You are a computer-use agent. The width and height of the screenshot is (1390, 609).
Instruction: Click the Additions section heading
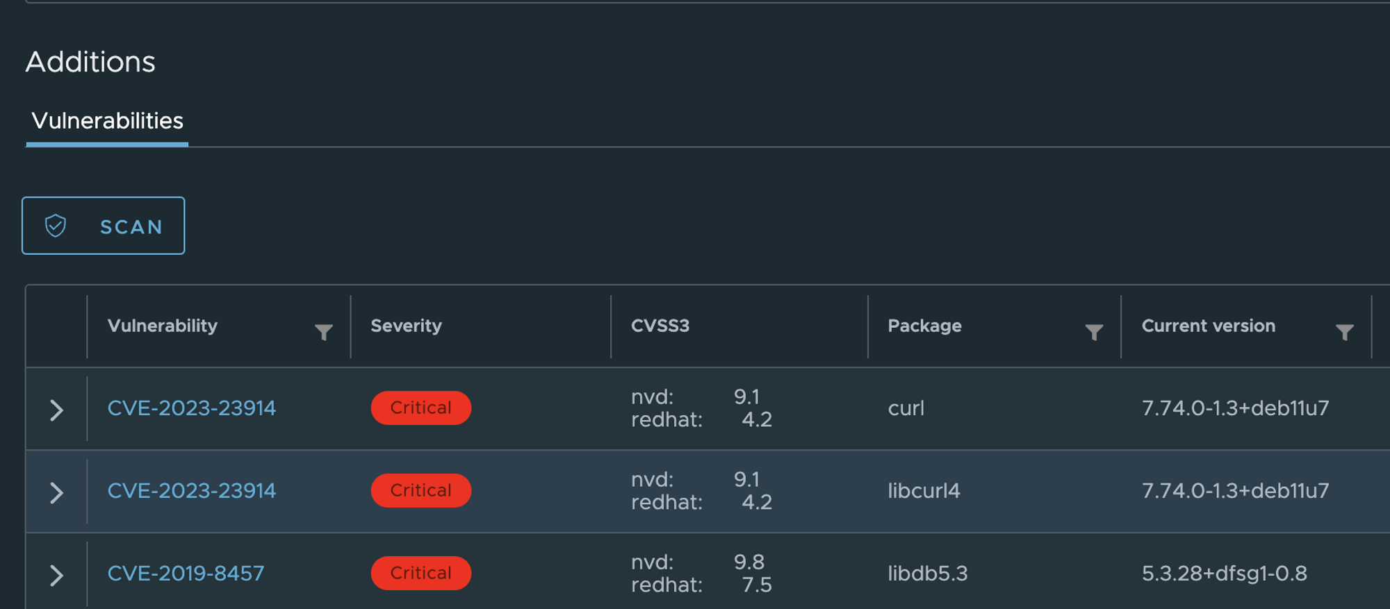click(90, 62)
